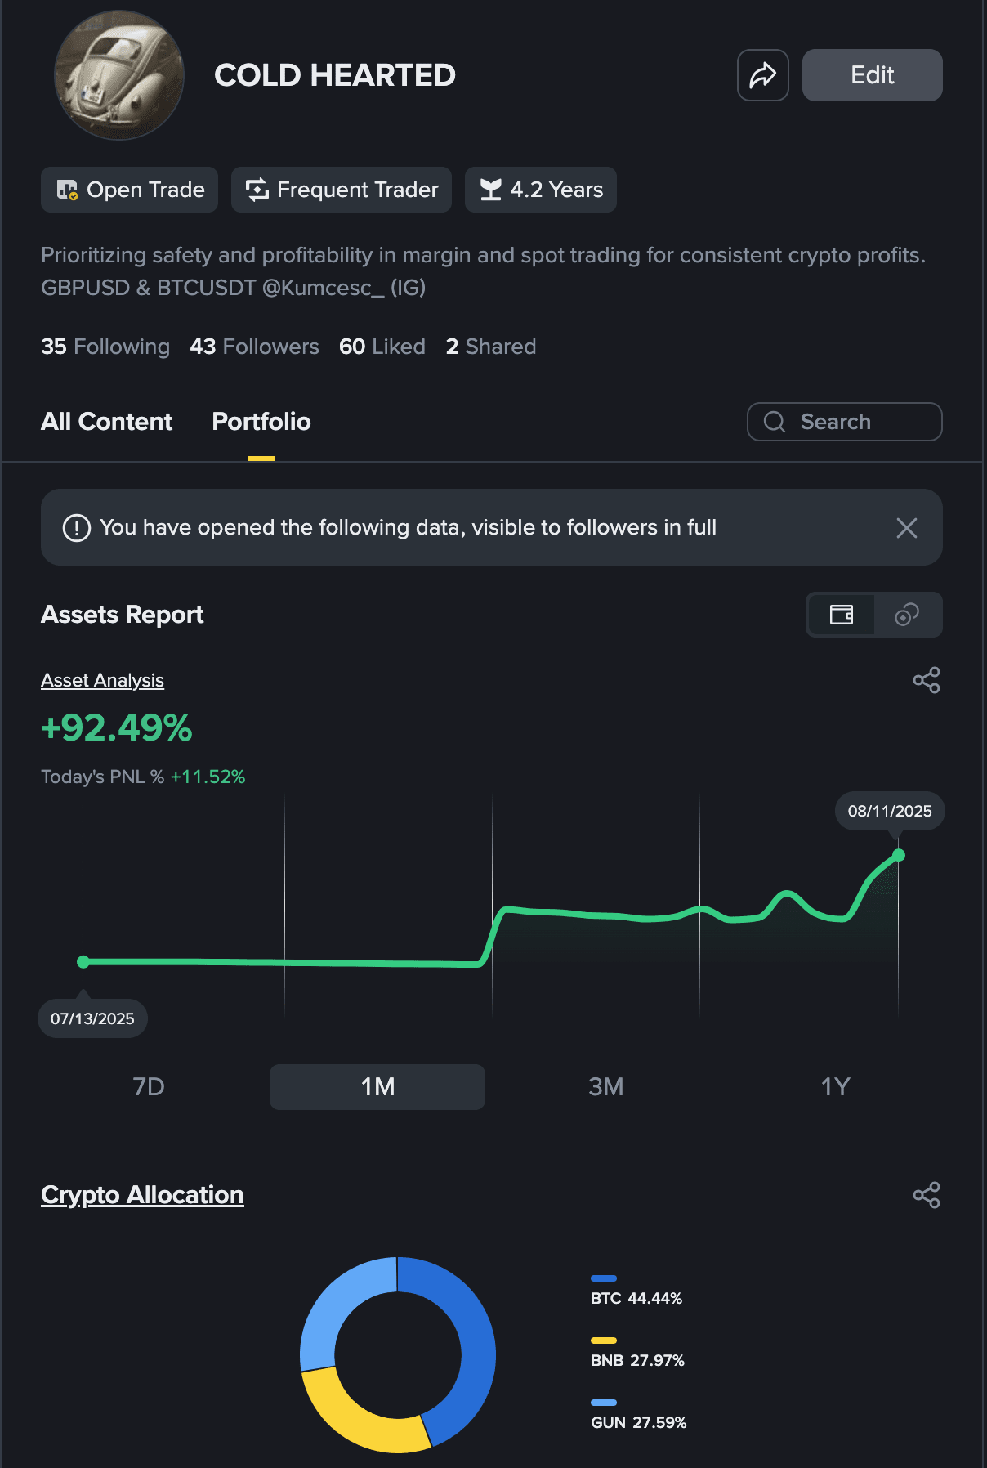987x1468 pixels.
Task: Switch to the All Content tab
Action: point(107,422)
